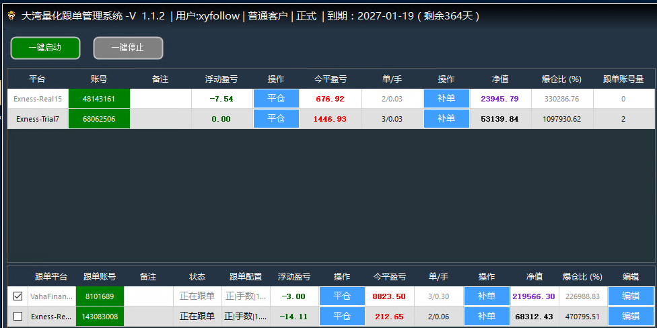Click net value 53139.84
Viewport: 657px width, 328px height.
point(500,119)
